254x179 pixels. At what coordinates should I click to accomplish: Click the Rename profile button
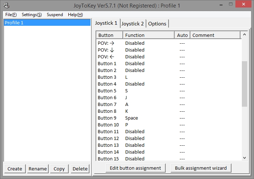(x=38, y=169)
